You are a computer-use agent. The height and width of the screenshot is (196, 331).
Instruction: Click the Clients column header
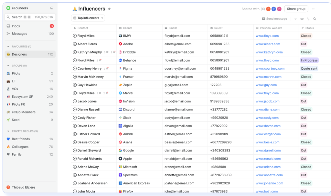click(126, 28)
